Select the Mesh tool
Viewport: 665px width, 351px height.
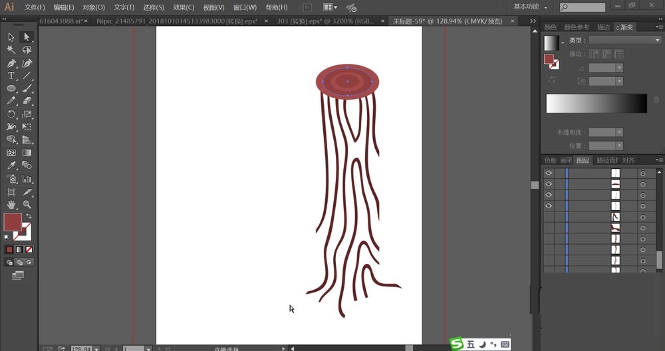pos(11,153)
